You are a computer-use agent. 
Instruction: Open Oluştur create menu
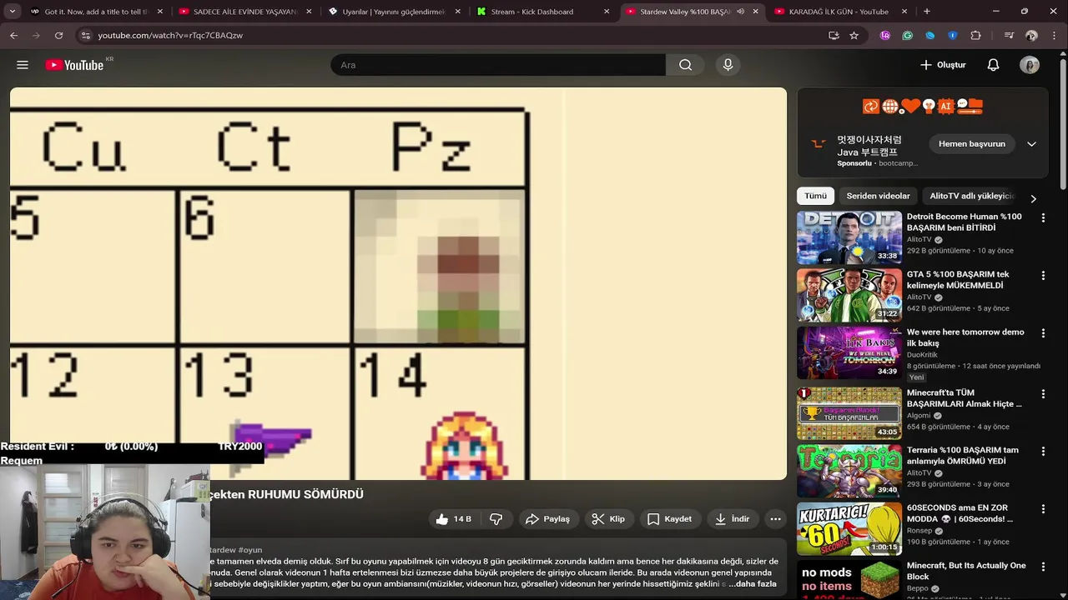click(943, 65)
